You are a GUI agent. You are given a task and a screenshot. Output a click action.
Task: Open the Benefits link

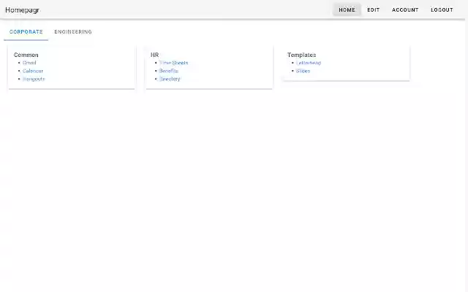pyautogui.click(x=169, y=71)
